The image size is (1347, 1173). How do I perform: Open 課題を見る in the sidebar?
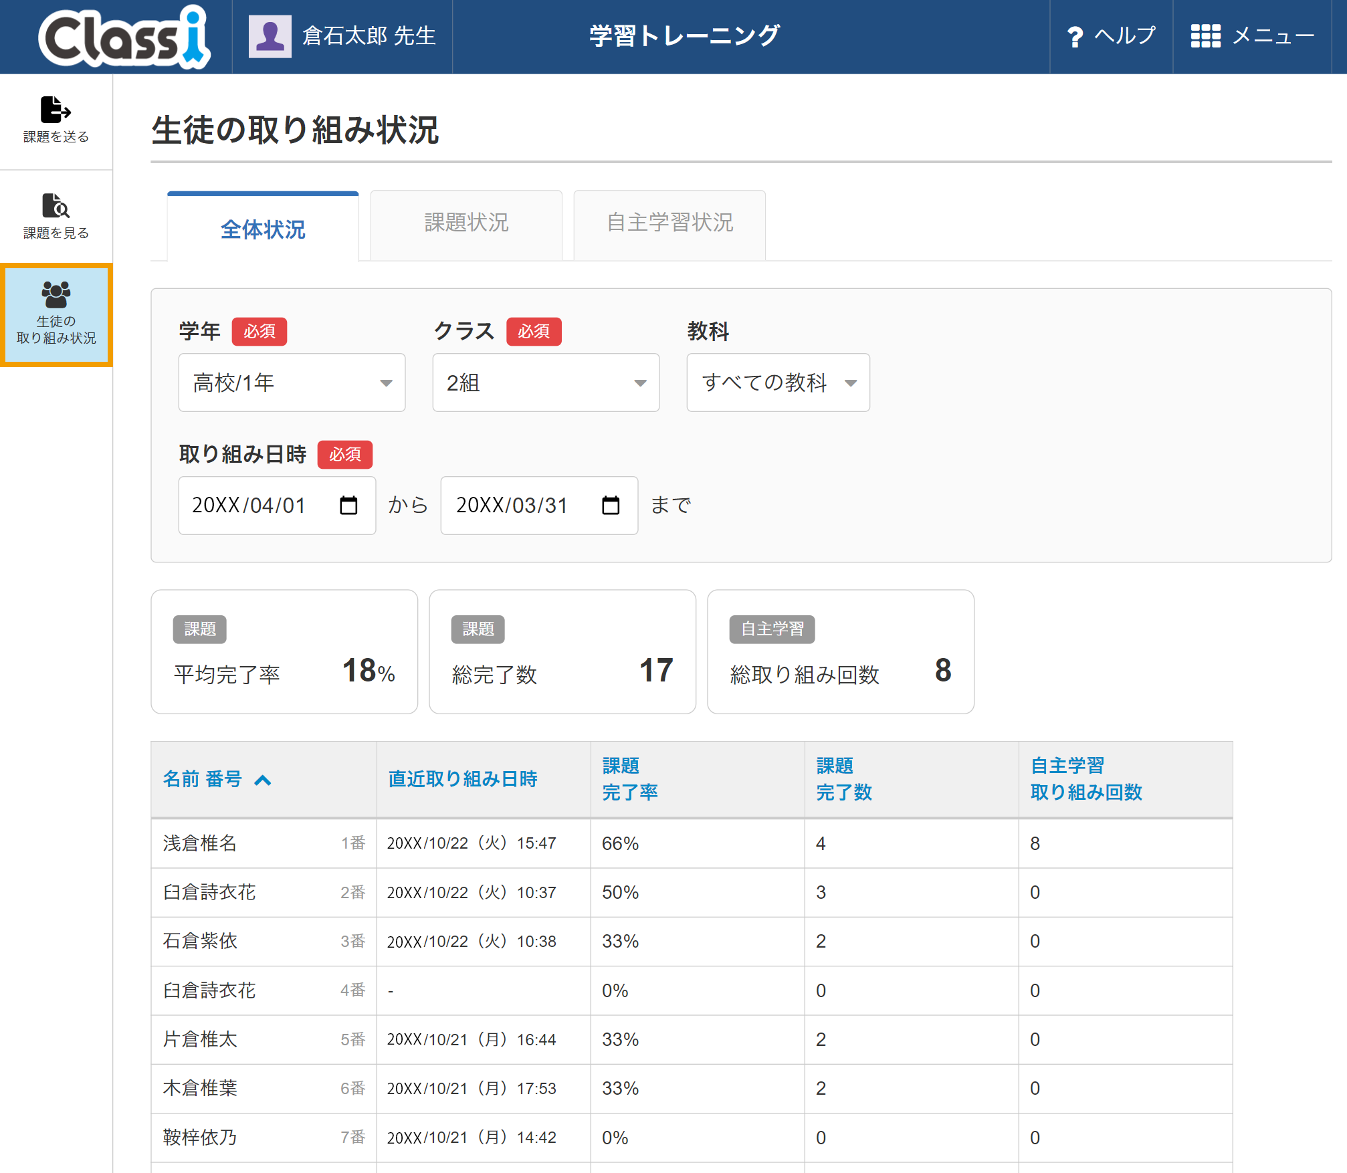(x=56, y=217)
